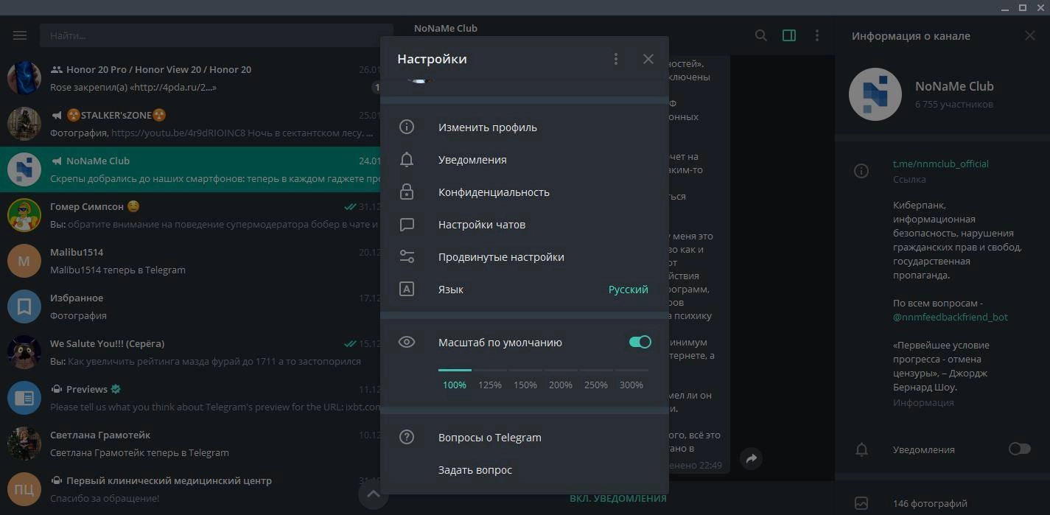The height and width of the screenshot is (515, 1050).
Task: Open Язык language setting
Action: (x=525, y=290)
